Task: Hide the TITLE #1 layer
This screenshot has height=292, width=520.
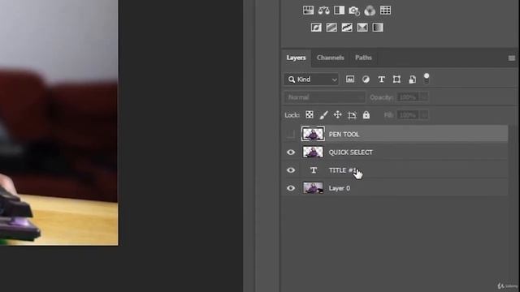Action: 291,170
